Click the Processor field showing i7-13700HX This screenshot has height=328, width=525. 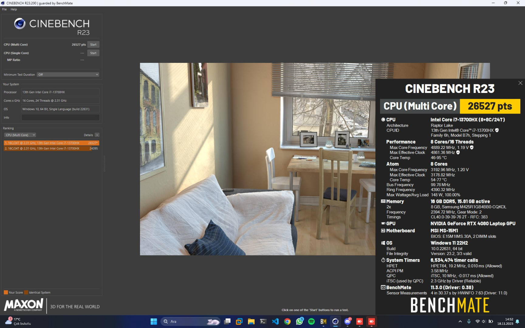60,92
